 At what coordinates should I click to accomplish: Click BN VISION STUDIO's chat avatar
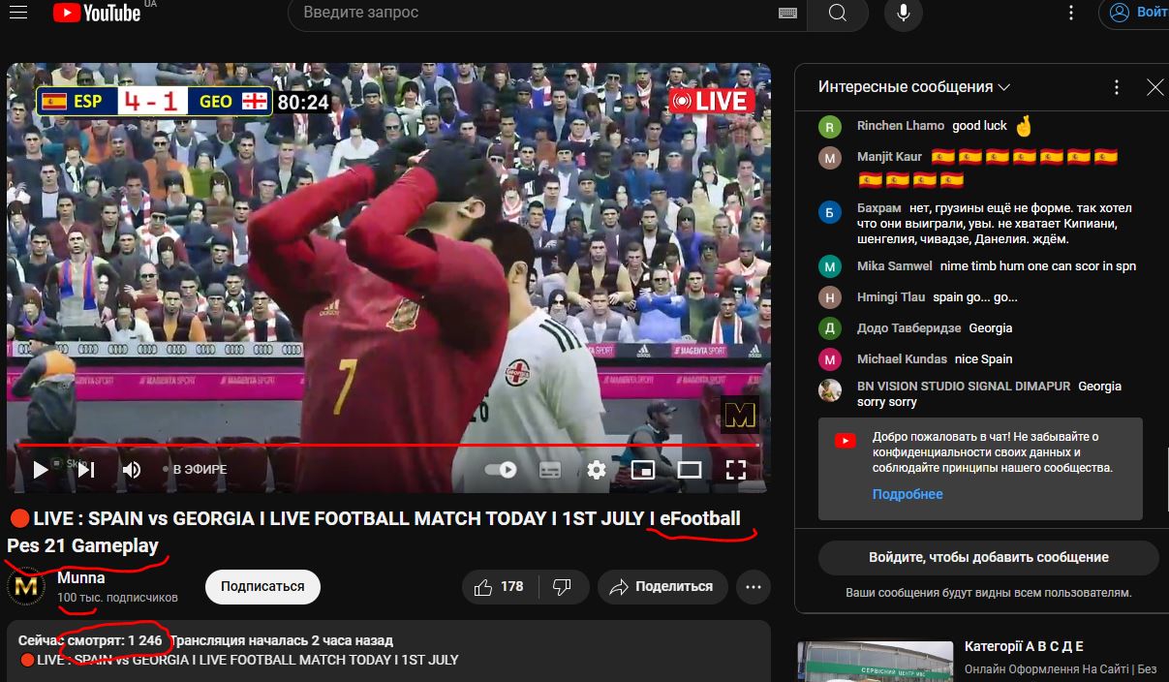pos(830,390)
